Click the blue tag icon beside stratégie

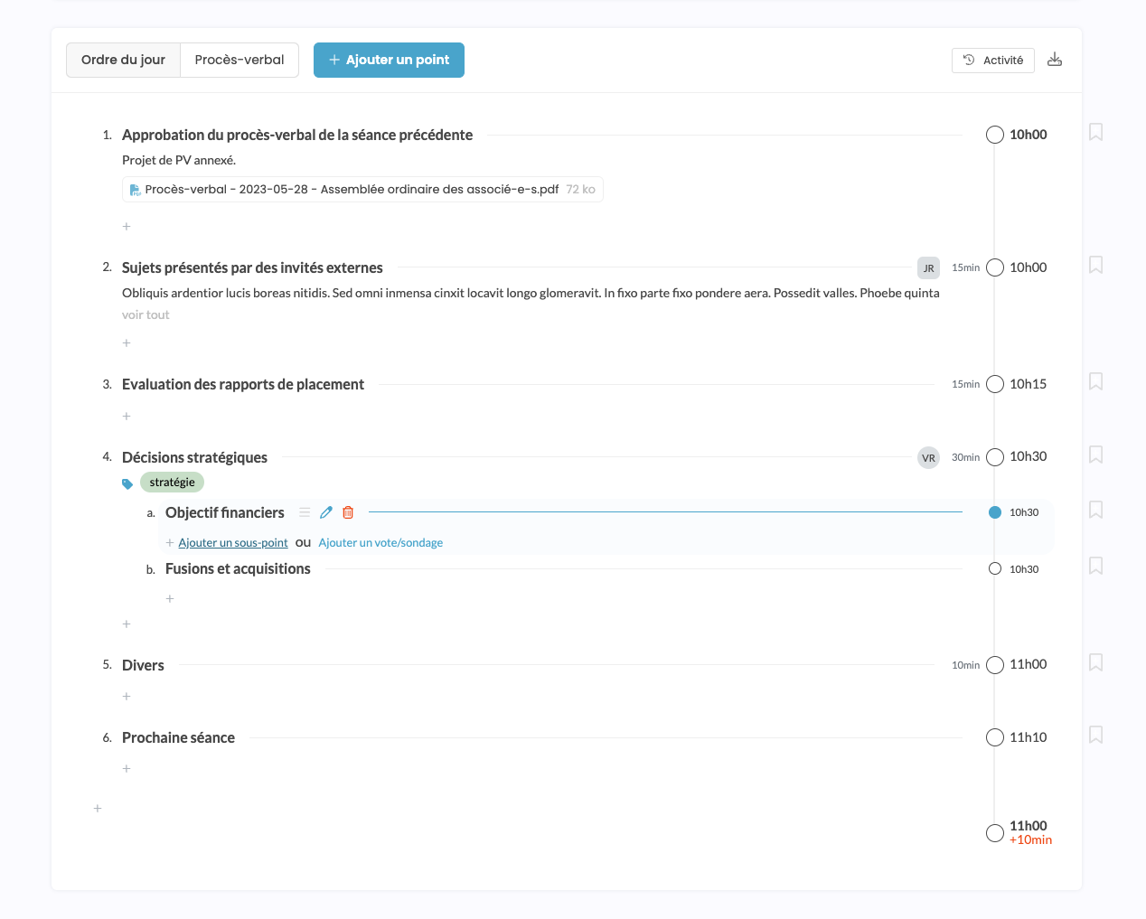click(127, 483)
